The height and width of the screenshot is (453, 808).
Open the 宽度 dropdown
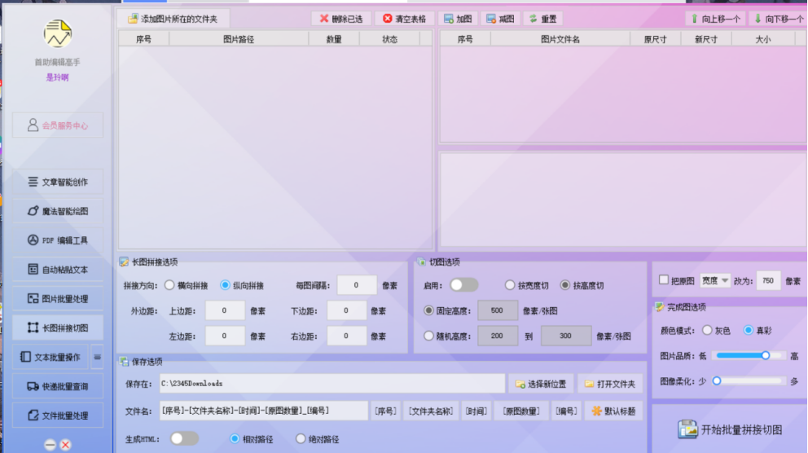tap(714, 281)
